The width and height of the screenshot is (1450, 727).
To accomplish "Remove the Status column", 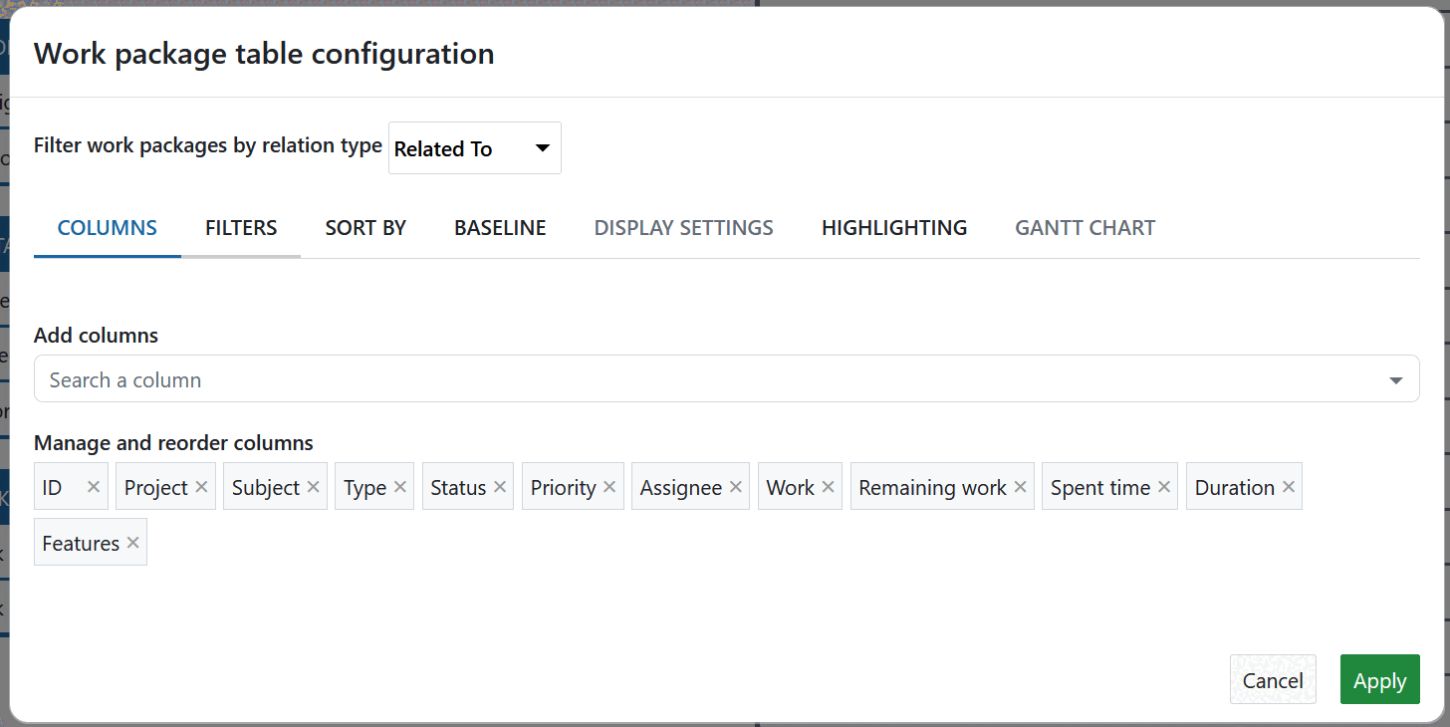I will (498, 486).
